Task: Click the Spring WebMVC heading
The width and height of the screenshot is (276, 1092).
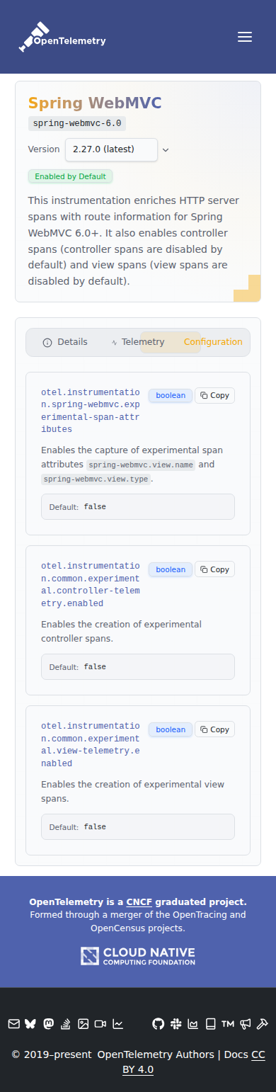Action: 95,103
